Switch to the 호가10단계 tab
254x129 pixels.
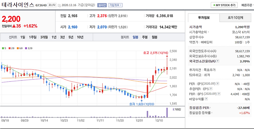click(235, 18)
